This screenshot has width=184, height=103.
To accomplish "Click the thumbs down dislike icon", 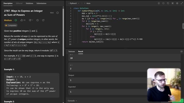I will click(x=30, y=20).
